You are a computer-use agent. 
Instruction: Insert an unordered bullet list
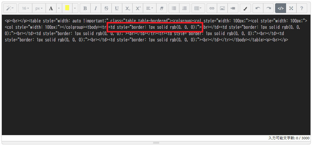click(174, 8)
